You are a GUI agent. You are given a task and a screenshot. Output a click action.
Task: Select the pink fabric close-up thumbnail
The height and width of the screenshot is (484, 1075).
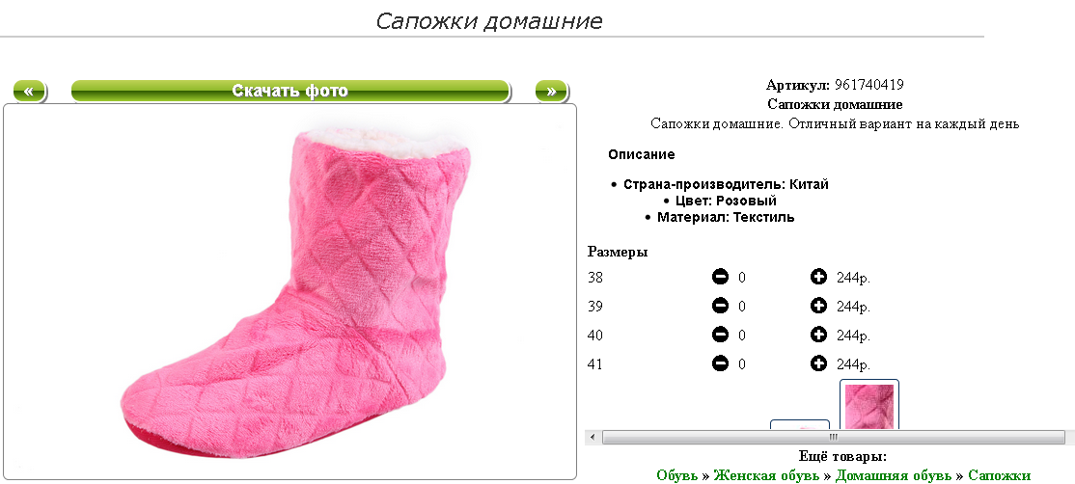pos(869,405)
